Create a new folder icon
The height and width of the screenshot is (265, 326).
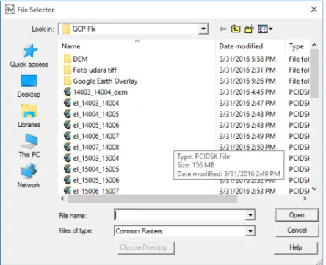pos(249,29)
